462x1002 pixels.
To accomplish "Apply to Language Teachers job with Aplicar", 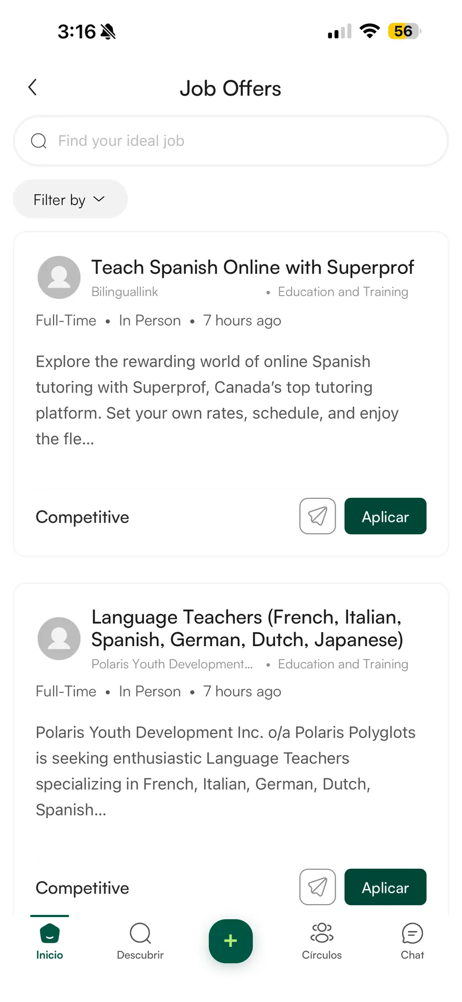I will [x=385, y=887].
